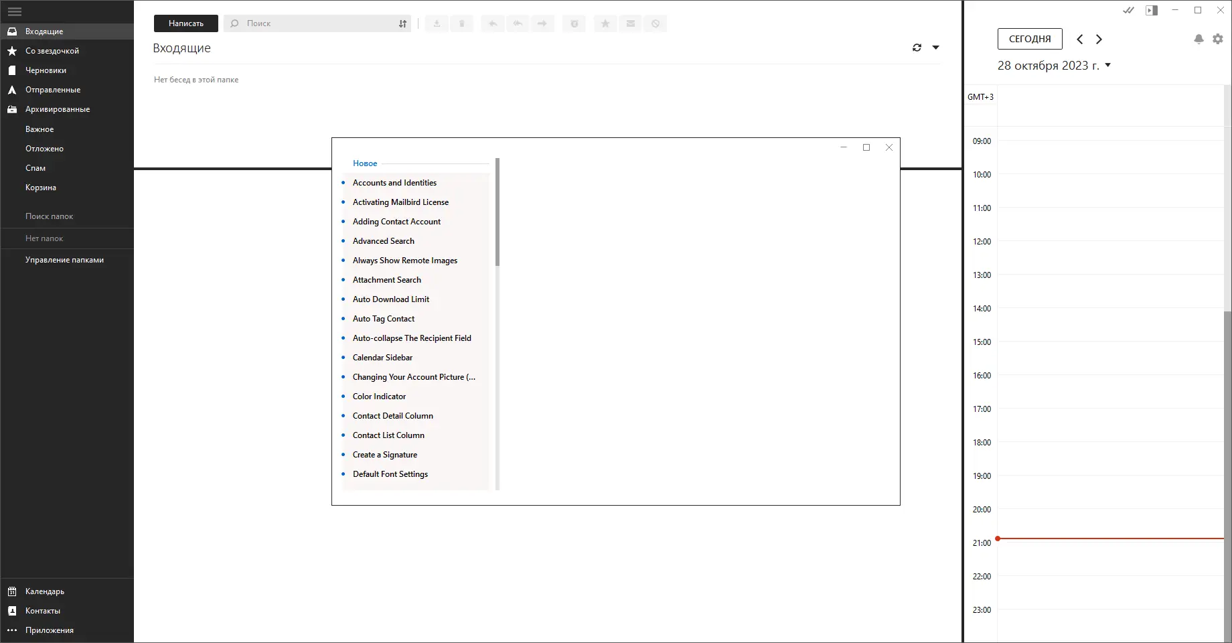This screenshot has height=643, width=1232.
Task: Open the Contact Detail Column topic
Action: coord(415,416)
